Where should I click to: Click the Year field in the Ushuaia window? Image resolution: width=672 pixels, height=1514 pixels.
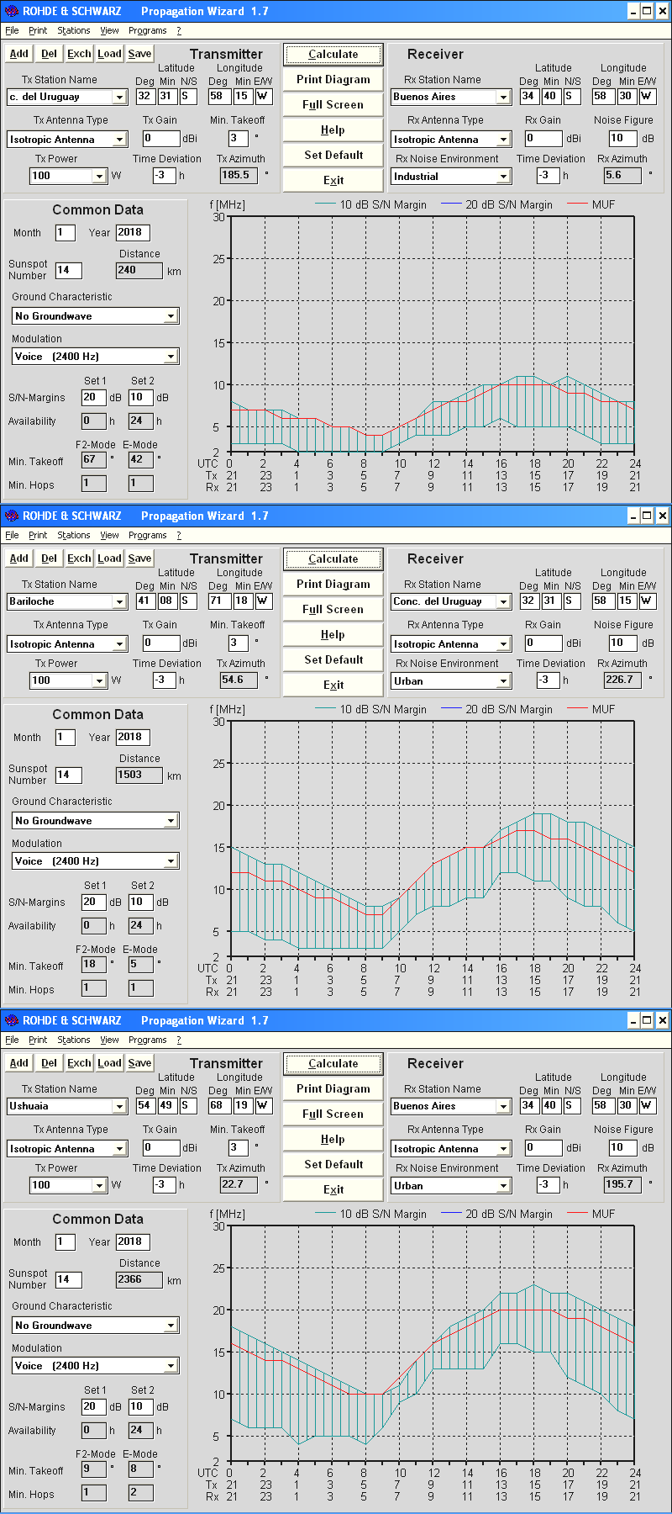pos(133,1241)
